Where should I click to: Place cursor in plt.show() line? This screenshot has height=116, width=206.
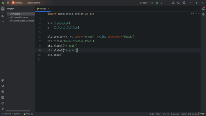point(55,55)
